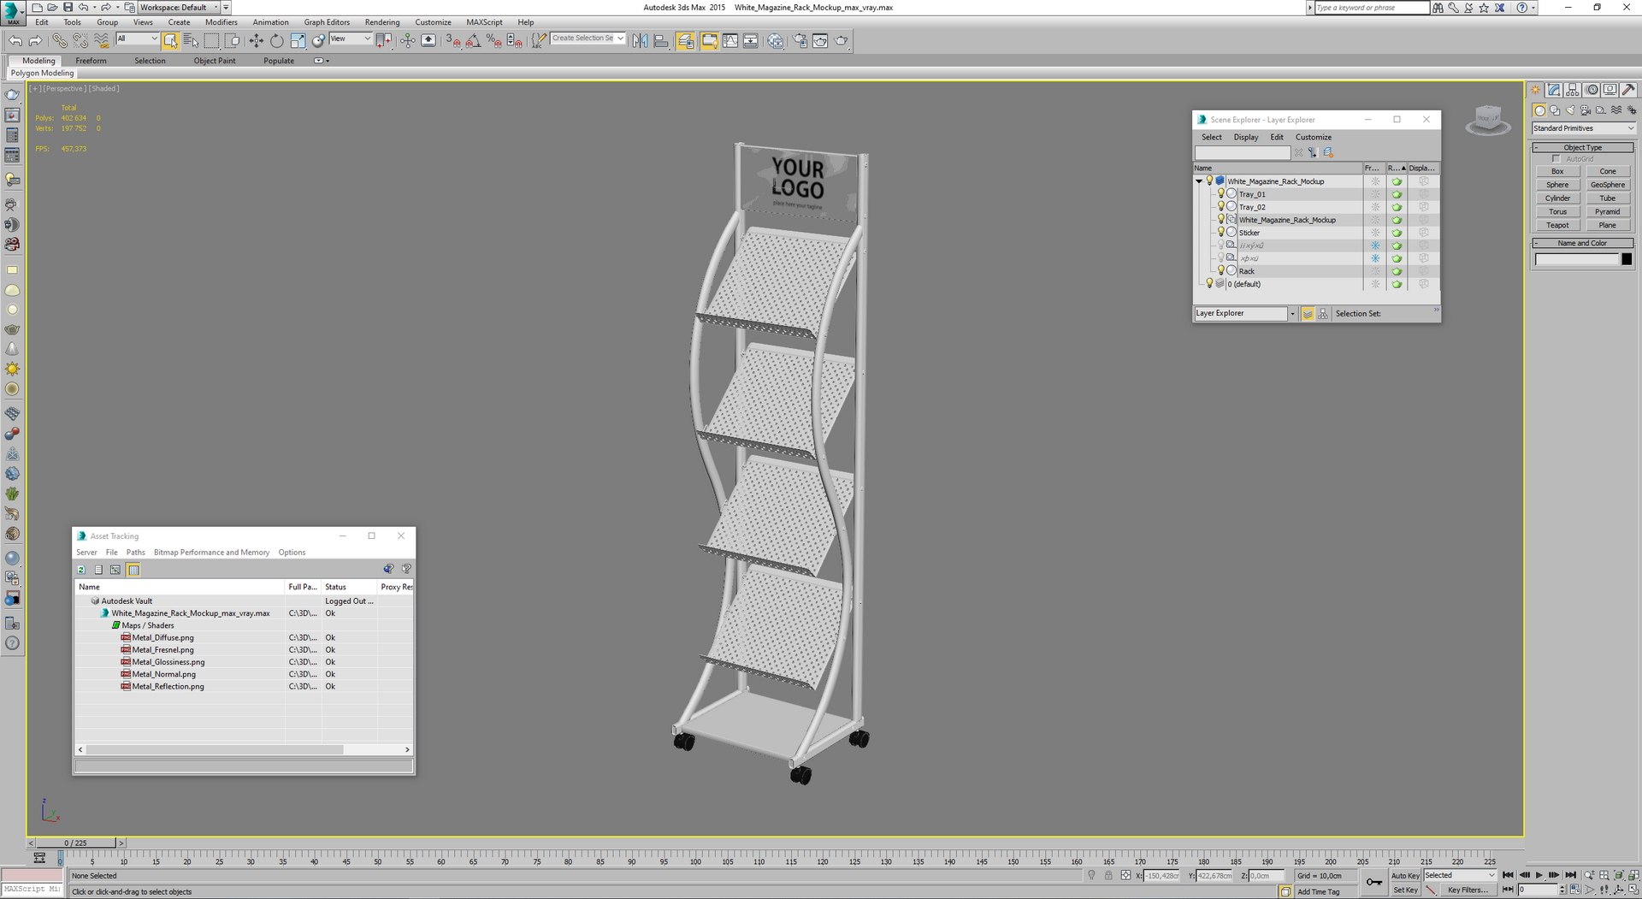Click the Select and Link tool

coord(59,41)
